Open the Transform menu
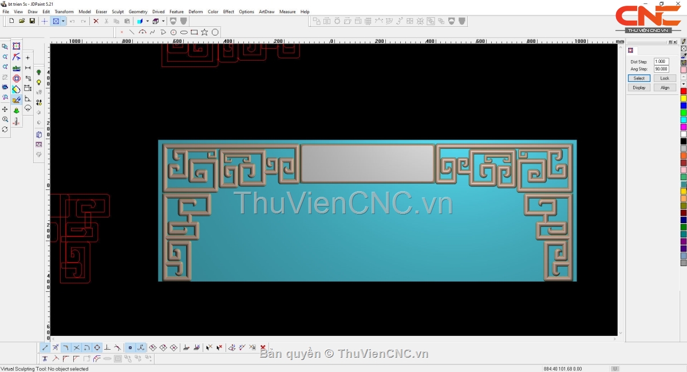The height and width of the screenshot is (372, 687). (64, 11)
